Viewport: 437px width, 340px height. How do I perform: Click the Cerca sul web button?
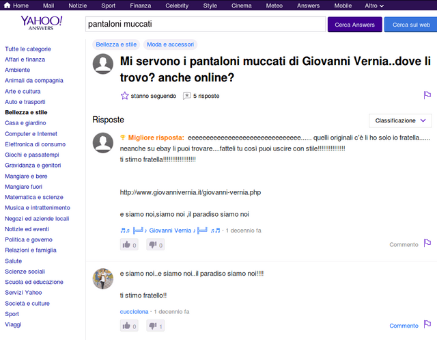point(411,25)
